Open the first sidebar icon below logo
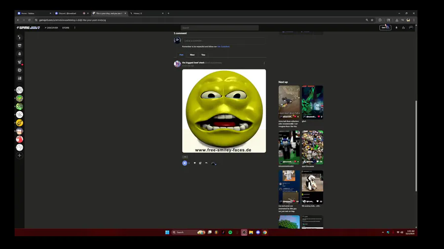 20,37
